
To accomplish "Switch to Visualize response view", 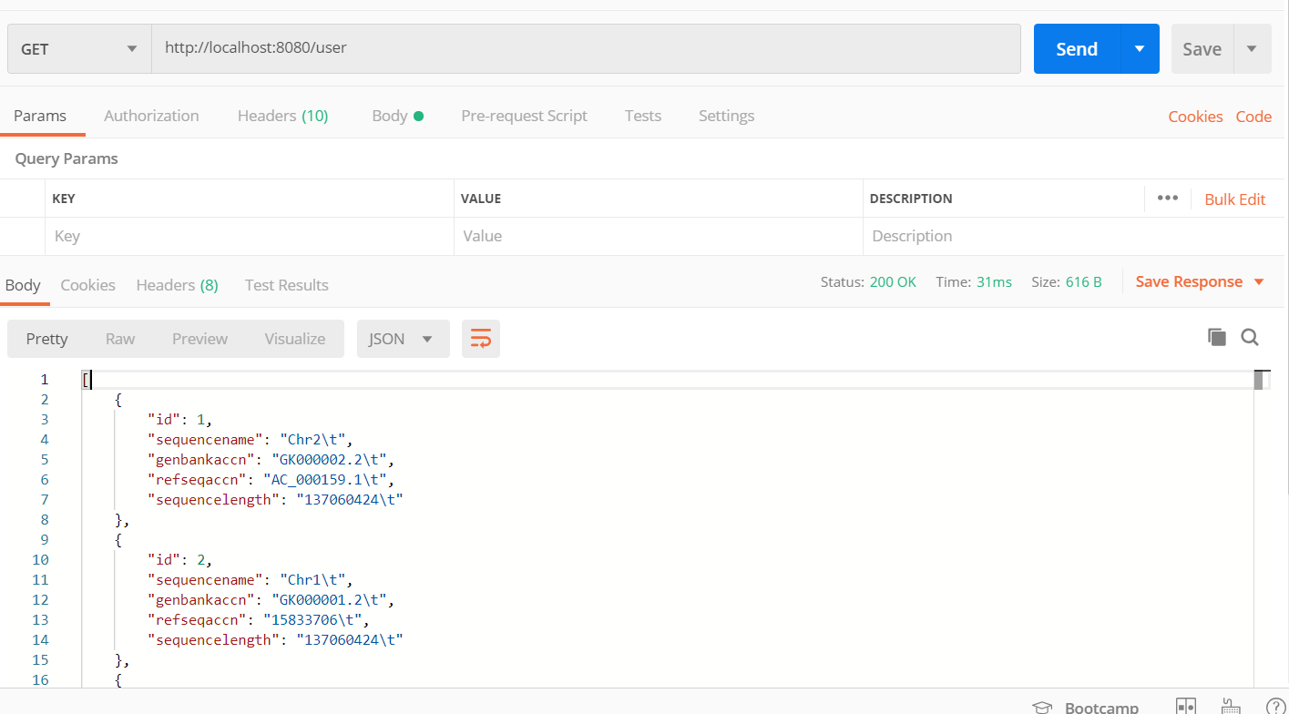I will [295, 339].
